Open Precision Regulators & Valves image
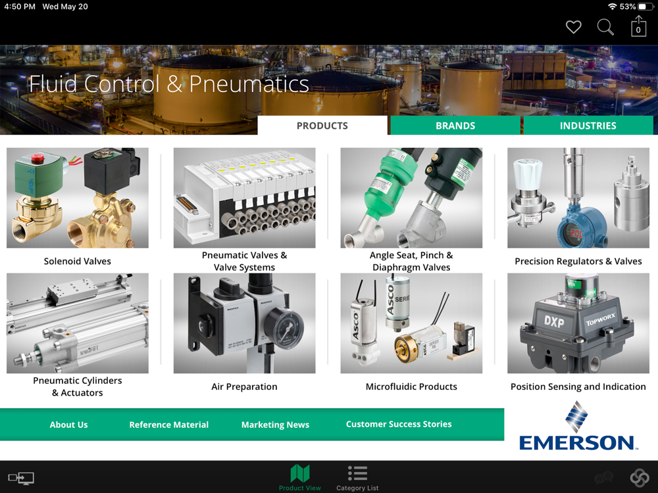 (x=578, y=197)
